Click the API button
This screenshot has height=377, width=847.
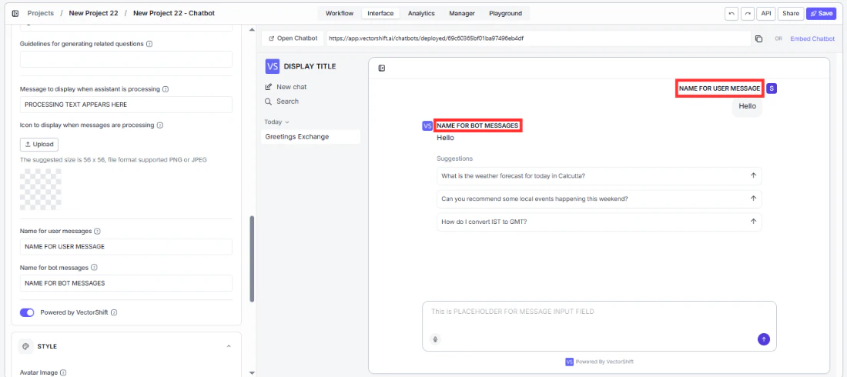766,14
